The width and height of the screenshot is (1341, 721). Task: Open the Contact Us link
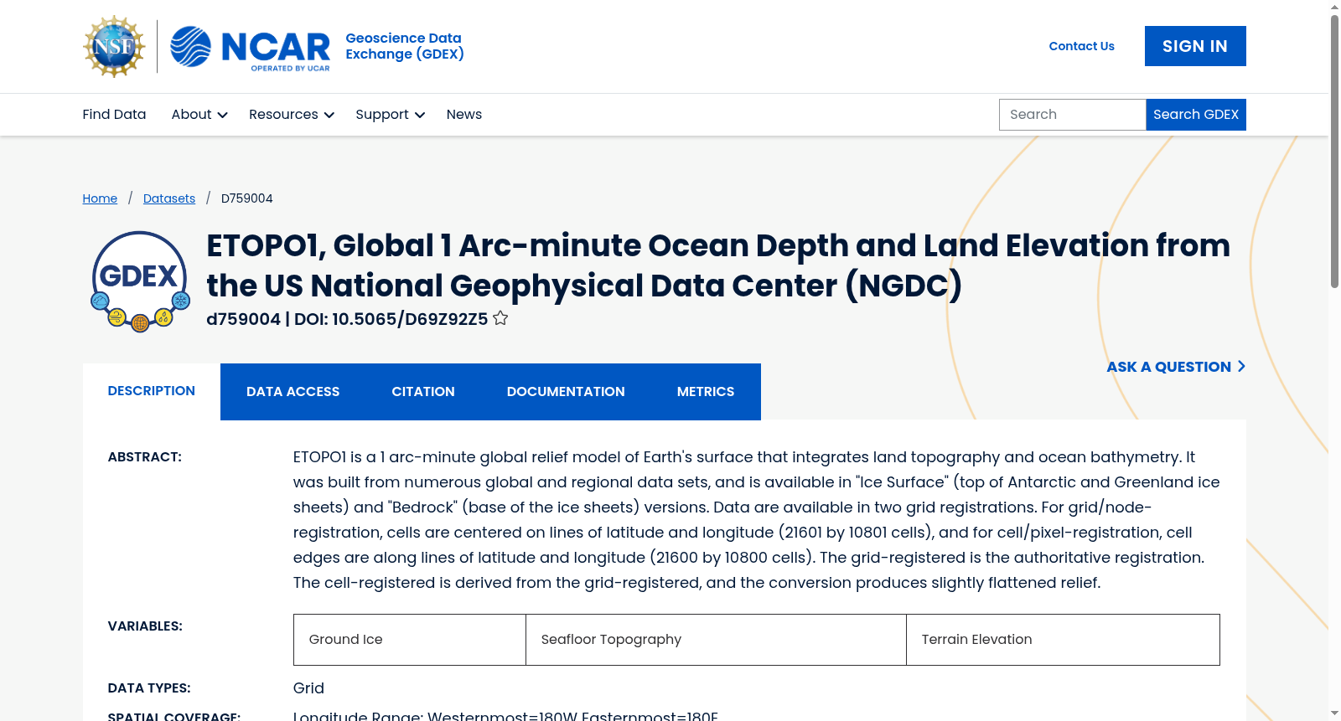tap(1081, 46)
